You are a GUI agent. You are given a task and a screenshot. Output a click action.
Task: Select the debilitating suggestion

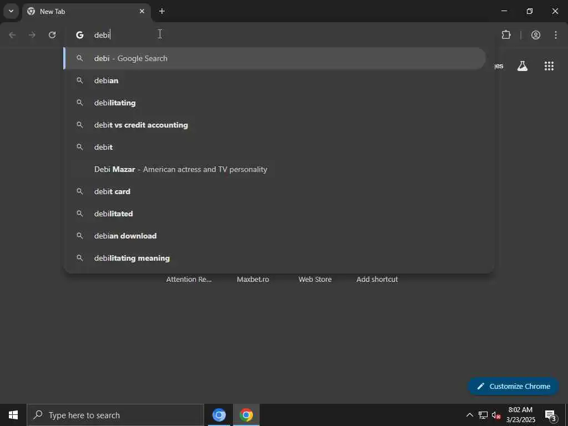pos(275,103)
